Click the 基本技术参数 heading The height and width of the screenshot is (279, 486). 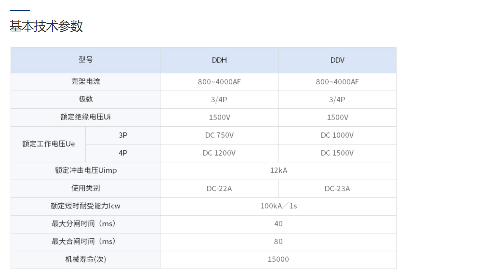[x=46, y=26]
